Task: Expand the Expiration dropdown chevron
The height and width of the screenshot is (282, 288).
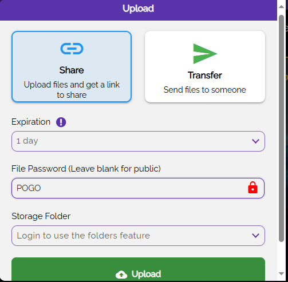Action: 255,141
